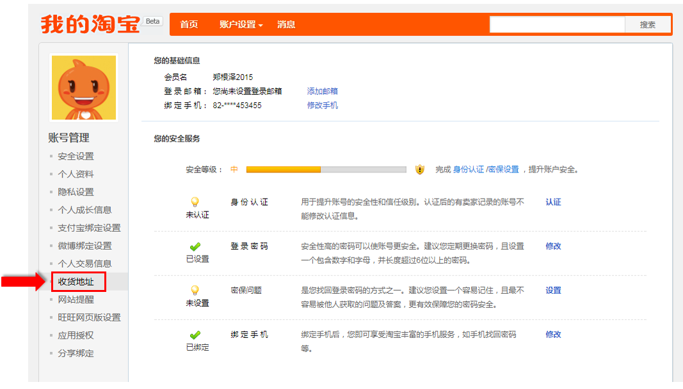The height and width of the screenshot is (389, 683).
Task: Click the 未设置 status label
Action: coord(197,303)
